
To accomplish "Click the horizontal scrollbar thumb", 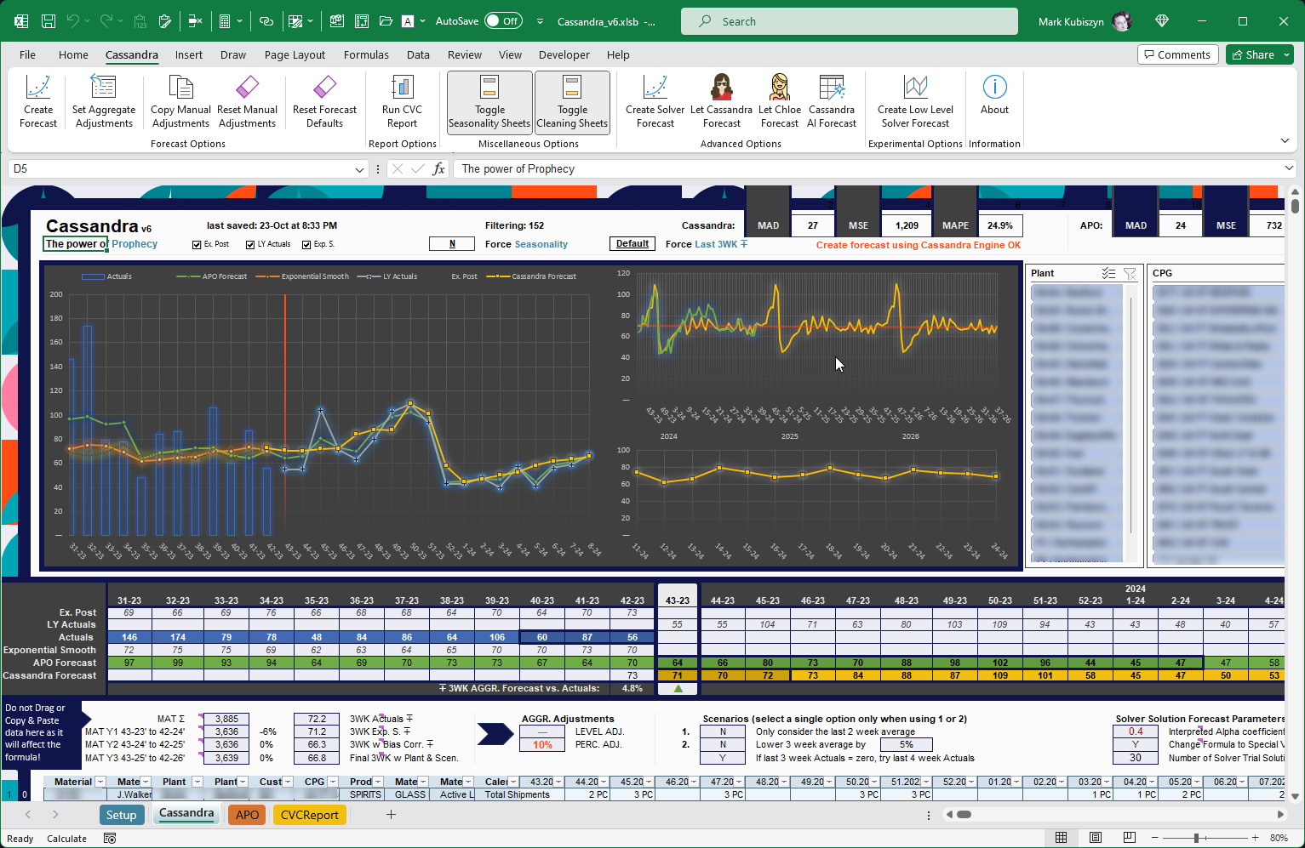I will pyautogui.click(x=964, y=815).
